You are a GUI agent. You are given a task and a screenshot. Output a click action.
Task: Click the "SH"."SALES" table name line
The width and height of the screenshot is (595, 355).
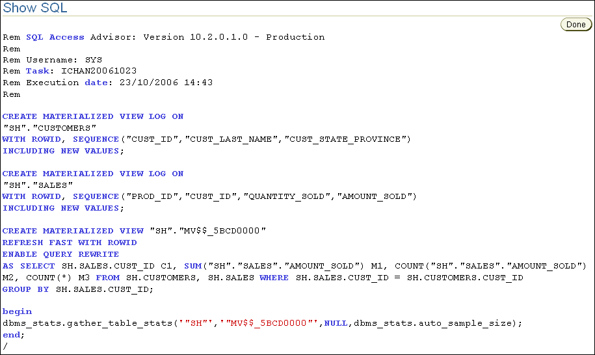(38, 185)
